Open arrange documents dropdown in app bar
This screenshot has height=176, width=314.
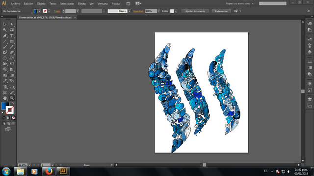tap(138, 3)
